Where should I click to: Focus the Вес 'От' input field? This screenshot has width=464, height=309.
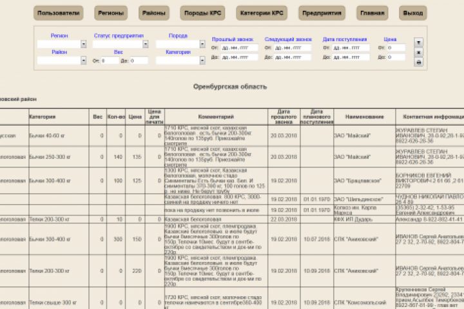click(x=110, y=61)
